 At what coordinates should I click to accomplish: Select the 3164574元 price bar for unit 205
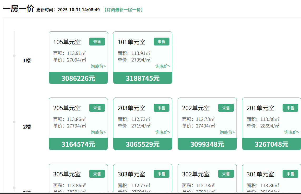click(x=78, y=144)
